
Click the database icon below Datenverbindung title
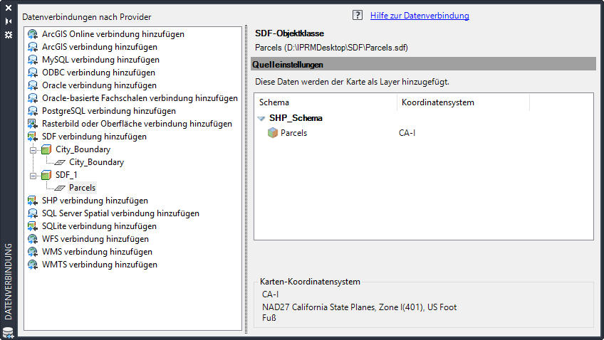pos(9,332)
